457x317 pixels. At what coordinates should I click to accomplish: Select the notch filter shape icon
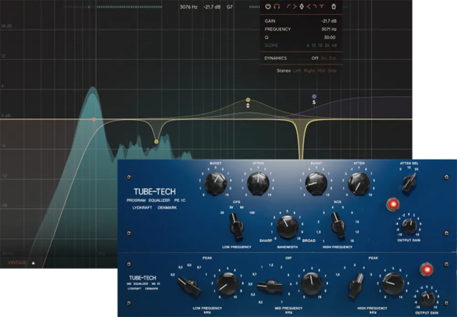[321, 6]
